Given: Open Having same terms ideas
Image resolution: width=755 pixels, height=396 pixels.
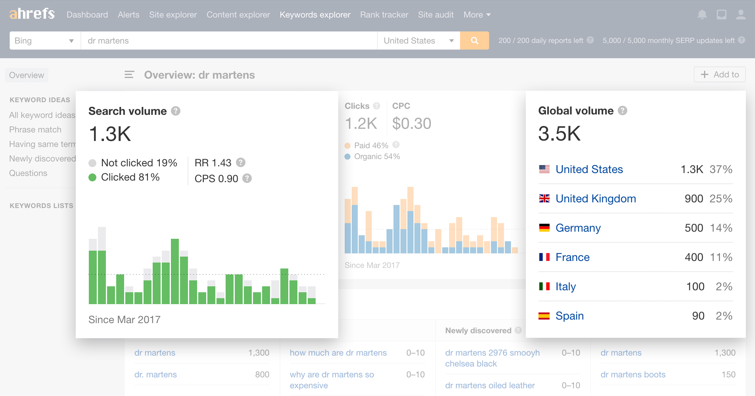Looking at the screenshot, I should pos(42,144).
